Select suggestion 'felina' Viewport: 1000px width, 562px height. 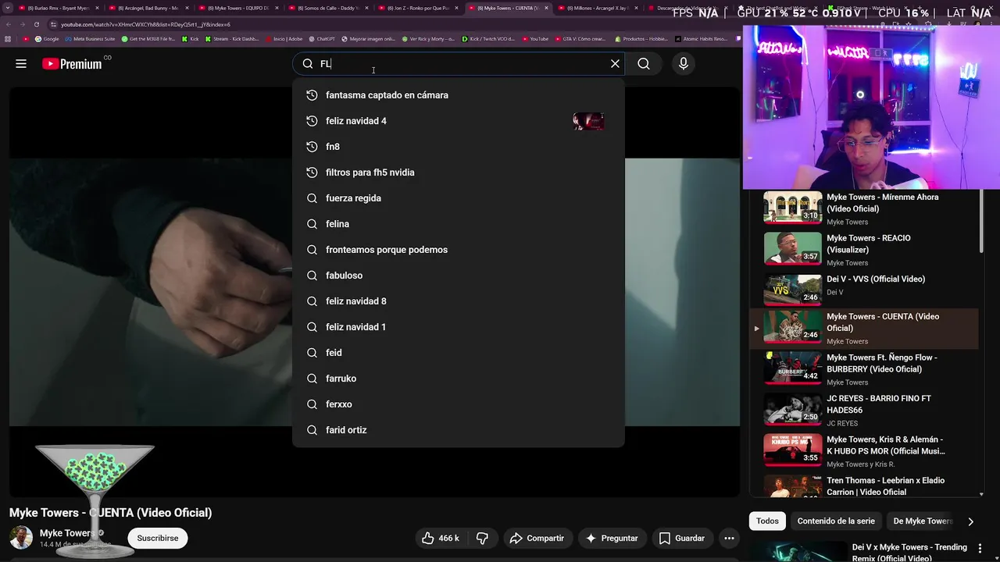coord(459,224)
